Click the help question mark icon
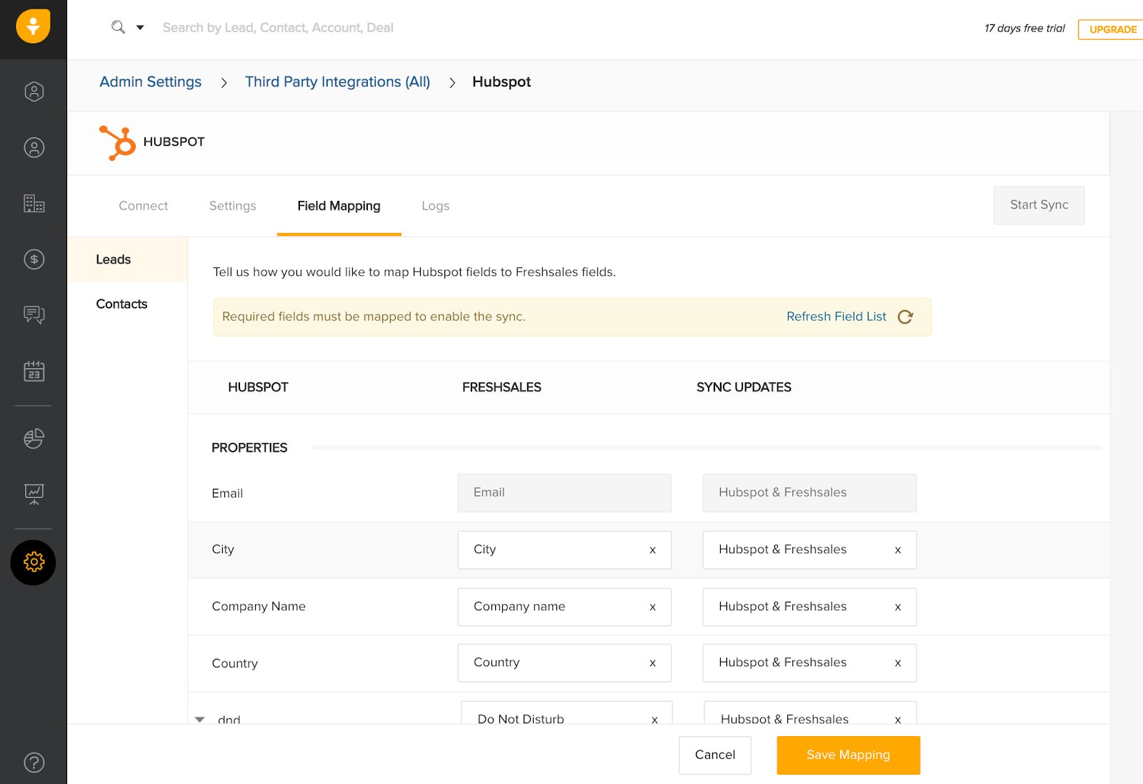This screenshot has height=784, width=1143. [x=34, y=763]
